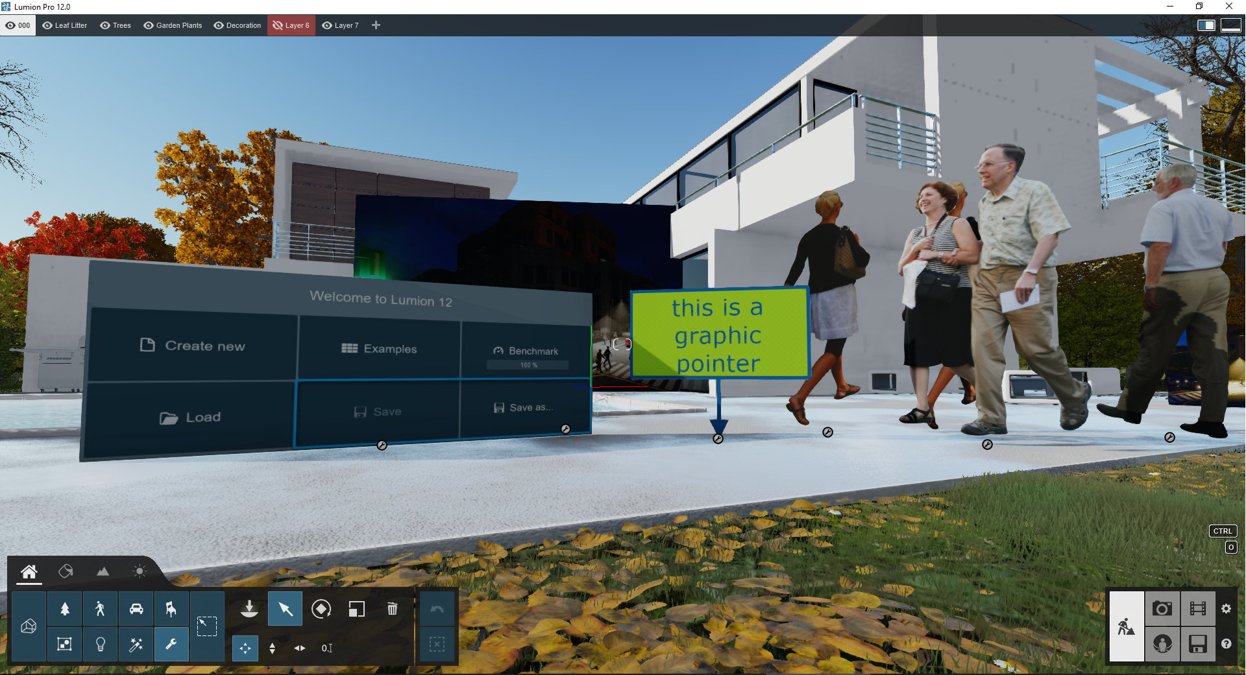Screen dimensions: 1246x675
Task: Click the green graphic pointer sign
Action: pos(719,333)
